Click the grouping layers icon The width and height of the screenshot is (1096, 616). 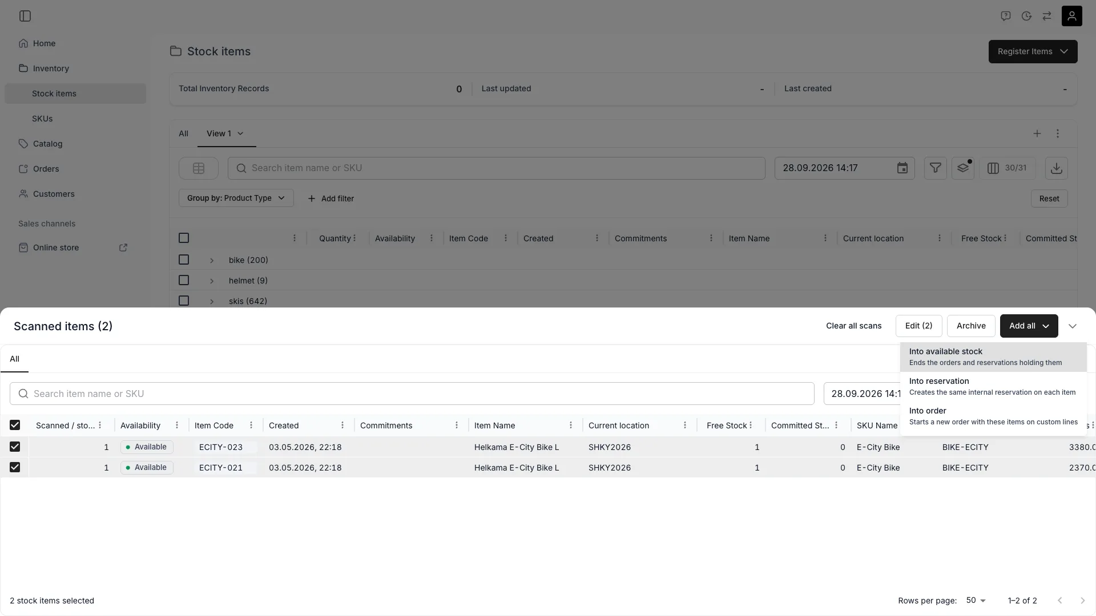click(x=962, y=168)
